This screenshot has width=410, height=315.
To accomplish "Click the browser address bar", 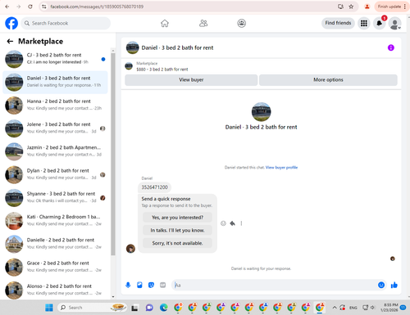I will (191, 7).
